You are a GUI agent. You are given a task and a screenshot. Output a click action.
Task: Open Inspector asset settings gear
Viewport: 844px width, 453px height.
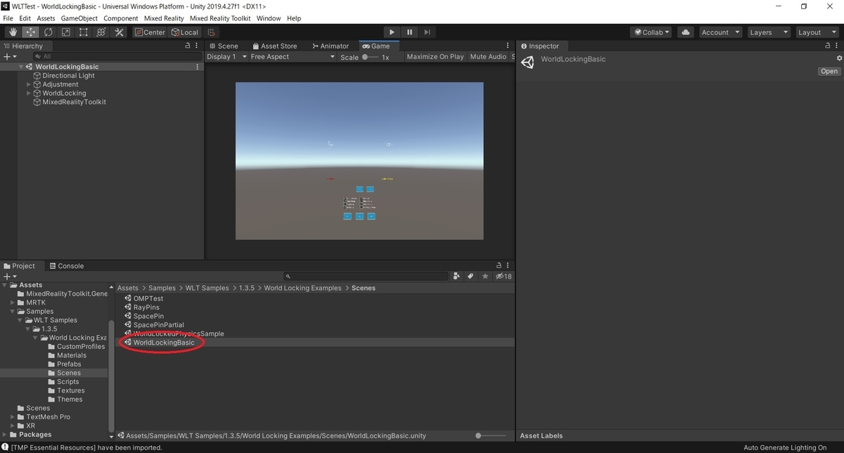point(838,58)
